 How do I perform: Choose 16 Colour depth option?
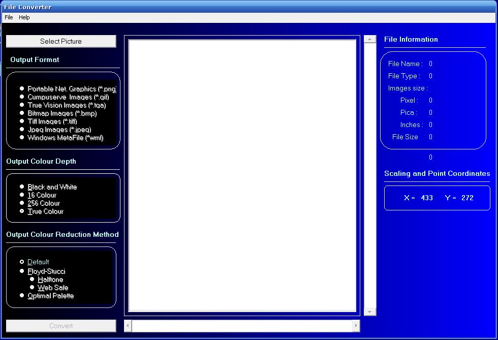coord(22,195)
